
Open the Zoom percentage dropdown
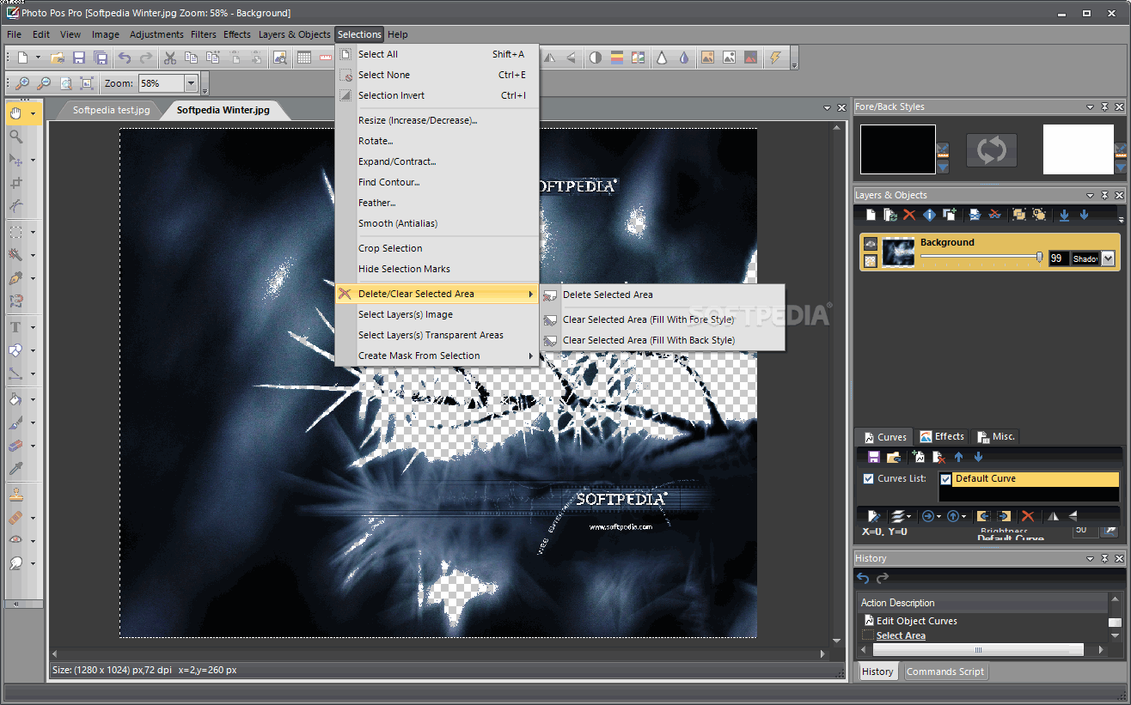point(191,83)
